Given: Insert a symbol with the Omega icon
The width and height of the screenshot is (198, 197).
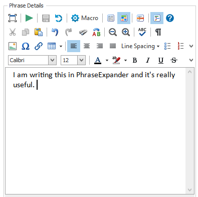Looking at the screenshot, I should click(26, 46).
